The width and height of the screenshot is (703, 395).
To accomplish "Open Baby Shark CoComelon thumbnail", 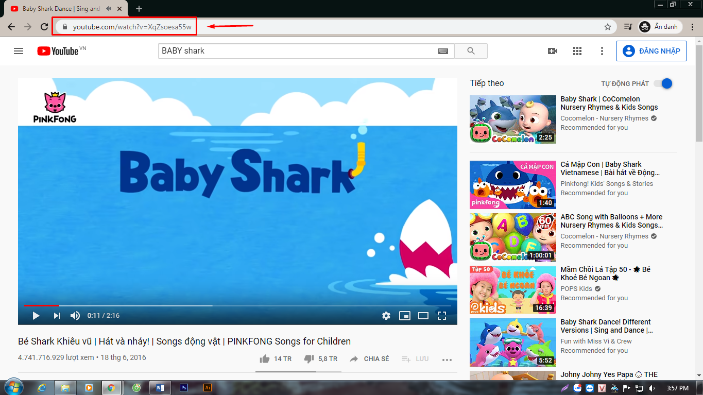I will click(x=513, y=119).
